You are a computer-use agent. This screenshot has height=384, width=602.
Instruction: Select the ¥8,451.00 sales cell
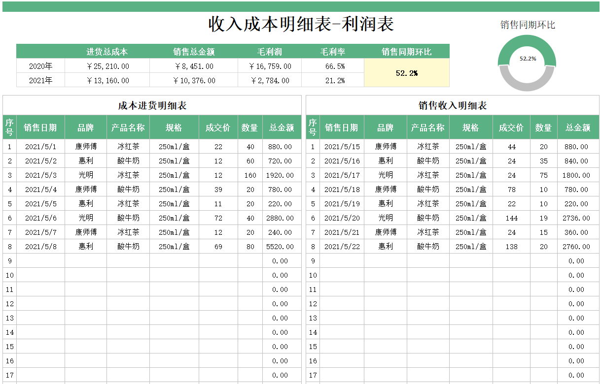tap(194, 66)
